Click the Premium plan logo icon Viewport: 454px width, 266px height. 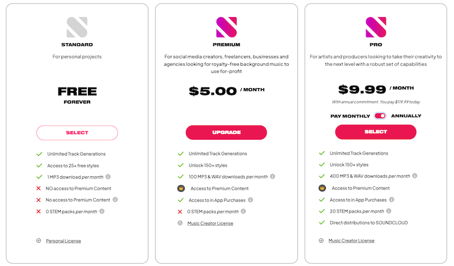[x=226, y=27]
